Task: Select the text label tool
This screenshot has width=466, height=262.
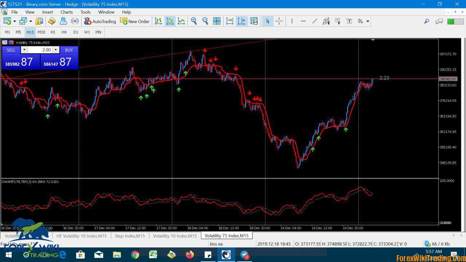Action: [349, 21]
